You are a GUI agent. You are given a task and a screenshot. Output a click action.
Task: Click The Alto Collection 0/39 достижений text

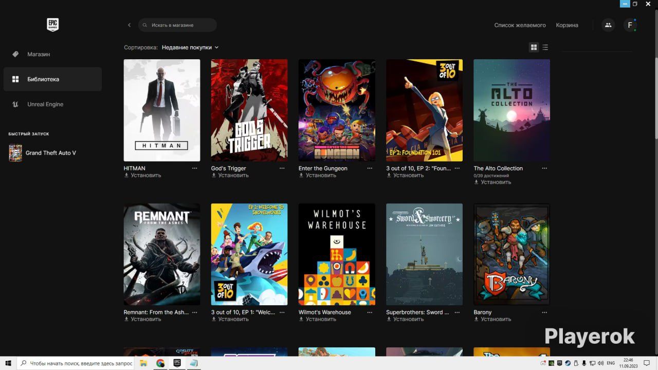491,175
